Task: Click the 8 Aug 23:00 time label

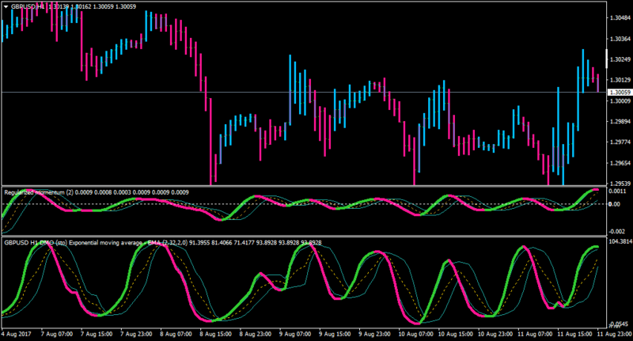Action: click(x=256, y=334)
